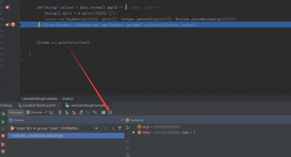
Task: Click the remove watch minus icon
Action: pyautogui.click(x=128, y=134)
